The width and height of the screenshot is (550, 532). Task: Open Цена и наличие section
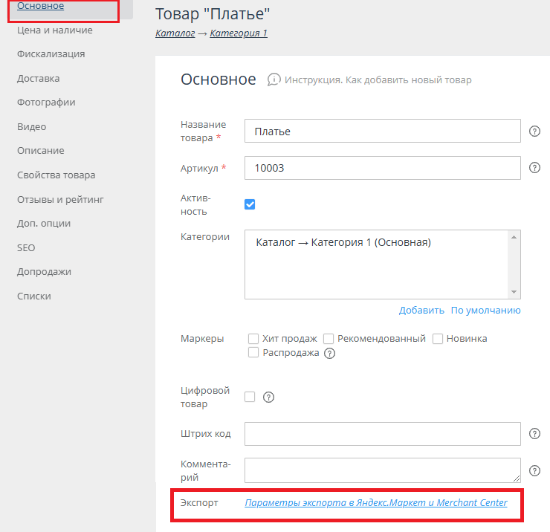tap(55, 30)
